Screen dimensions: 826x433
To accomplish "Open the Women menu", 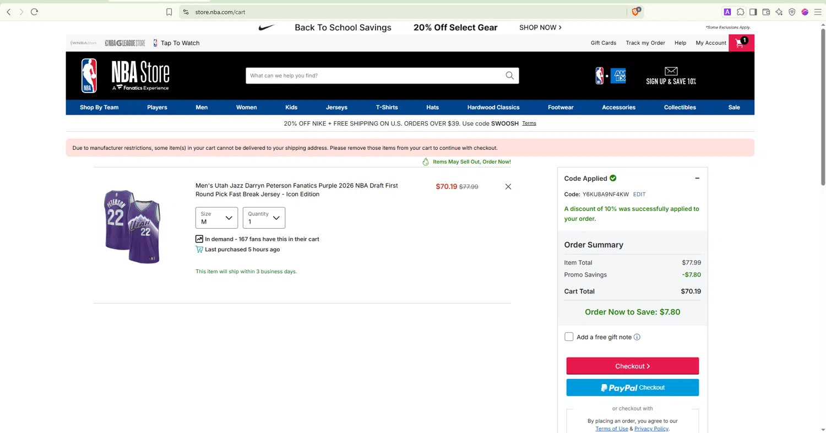I will click(x=247, y=107).
